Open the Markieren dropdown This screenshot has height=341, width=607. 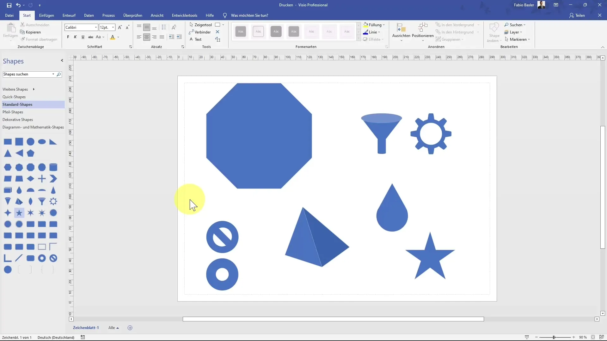[x=517, y=39]
